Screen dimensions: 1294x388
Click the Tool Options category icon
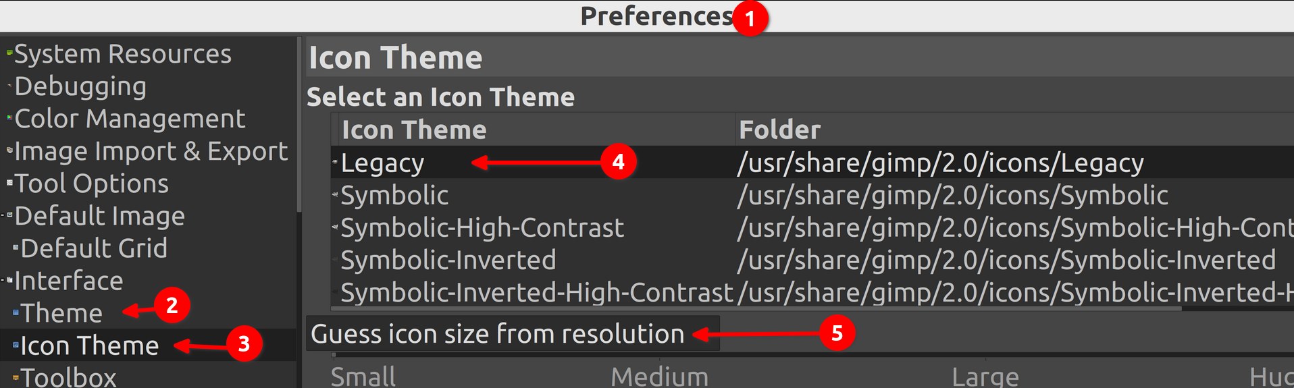pyautogui.click(x=9, y=183)
